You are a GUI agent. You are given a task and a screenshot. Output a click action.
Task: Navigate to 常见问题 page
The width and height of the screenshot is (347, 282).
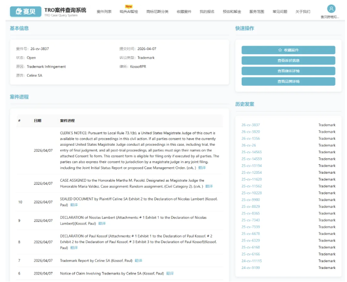coord(280,12)
